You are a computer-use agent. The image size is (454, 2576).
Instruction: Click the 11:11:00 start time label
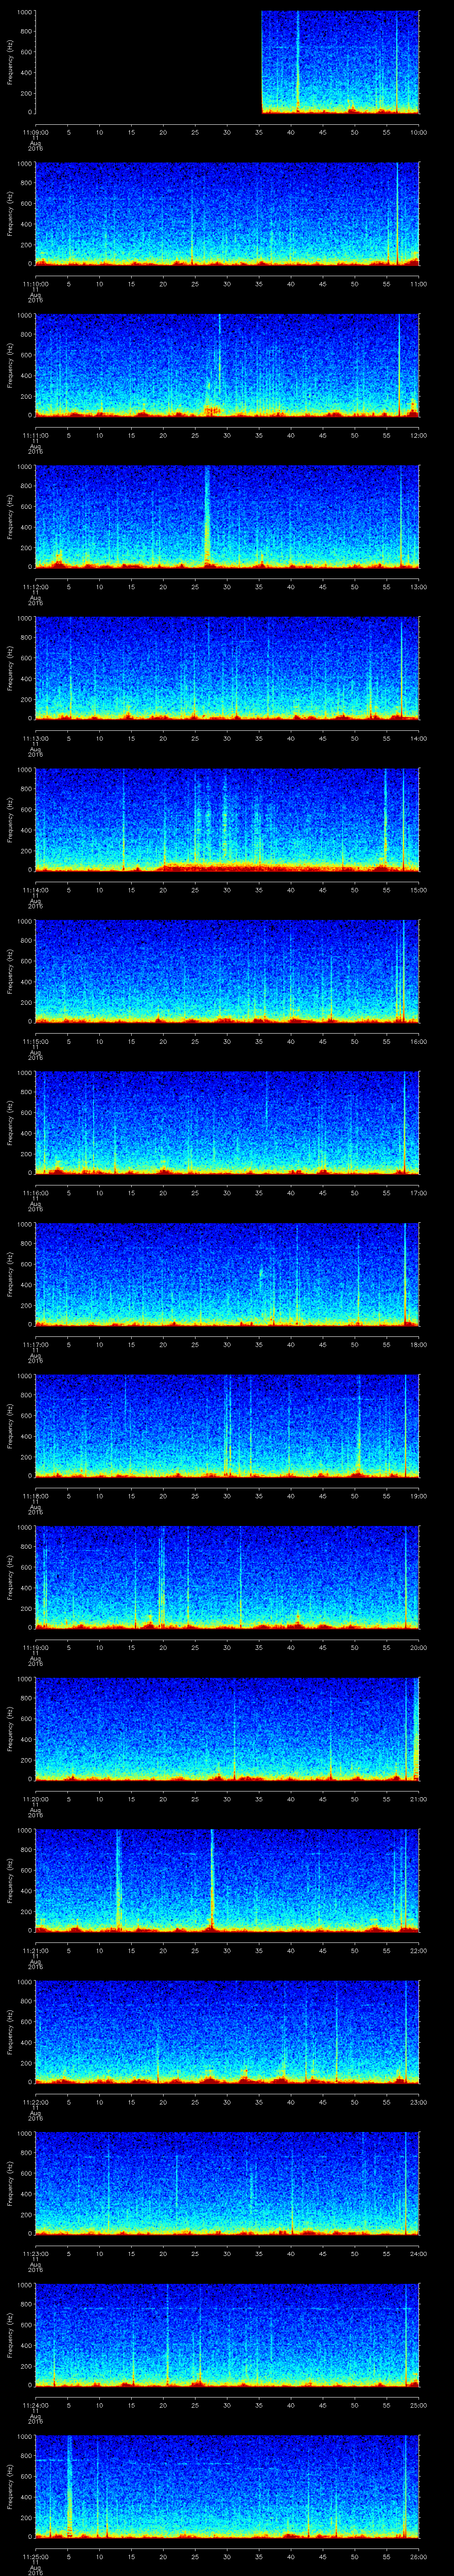coord(35,435)
